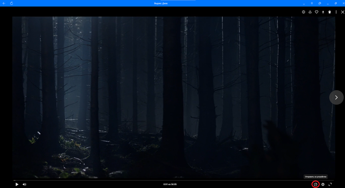Open video settings gear
The height and width of the screenshot is (188, 345).
(323, 184)
